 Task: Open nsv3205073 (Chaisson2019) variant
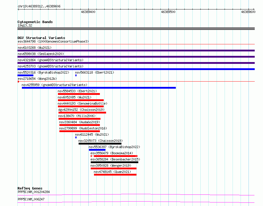(100, 141)
